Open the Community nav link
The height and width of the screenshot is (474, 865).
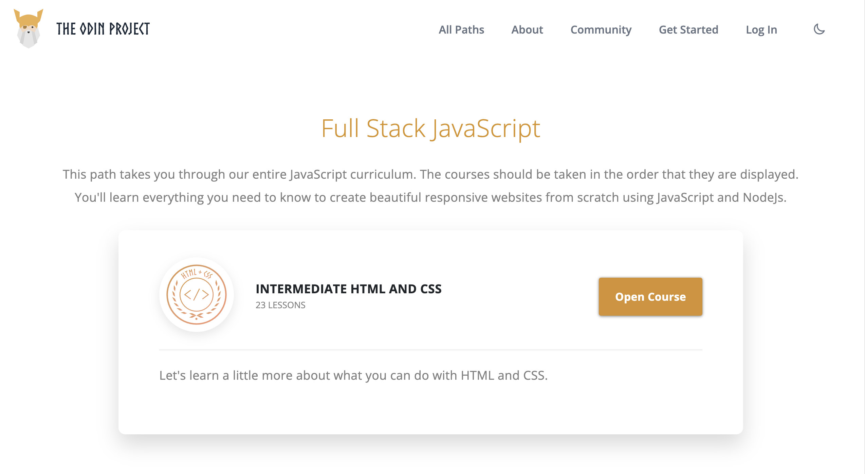(x=601, y=29)
